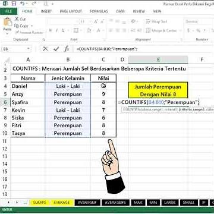
Task: Click the Redo arrow icon
Action: (x=34, y=4)
